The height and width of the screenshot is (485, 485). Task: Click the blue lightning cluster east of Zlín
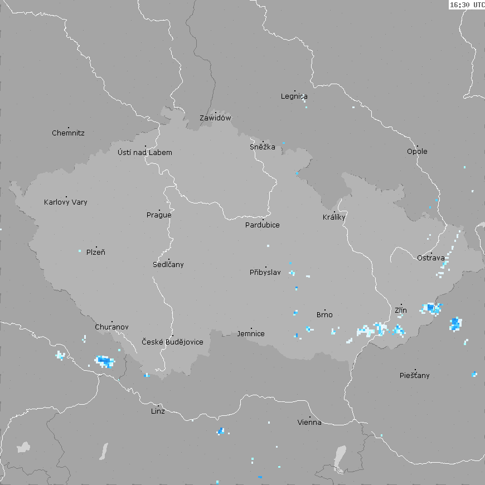pos(431,308)
